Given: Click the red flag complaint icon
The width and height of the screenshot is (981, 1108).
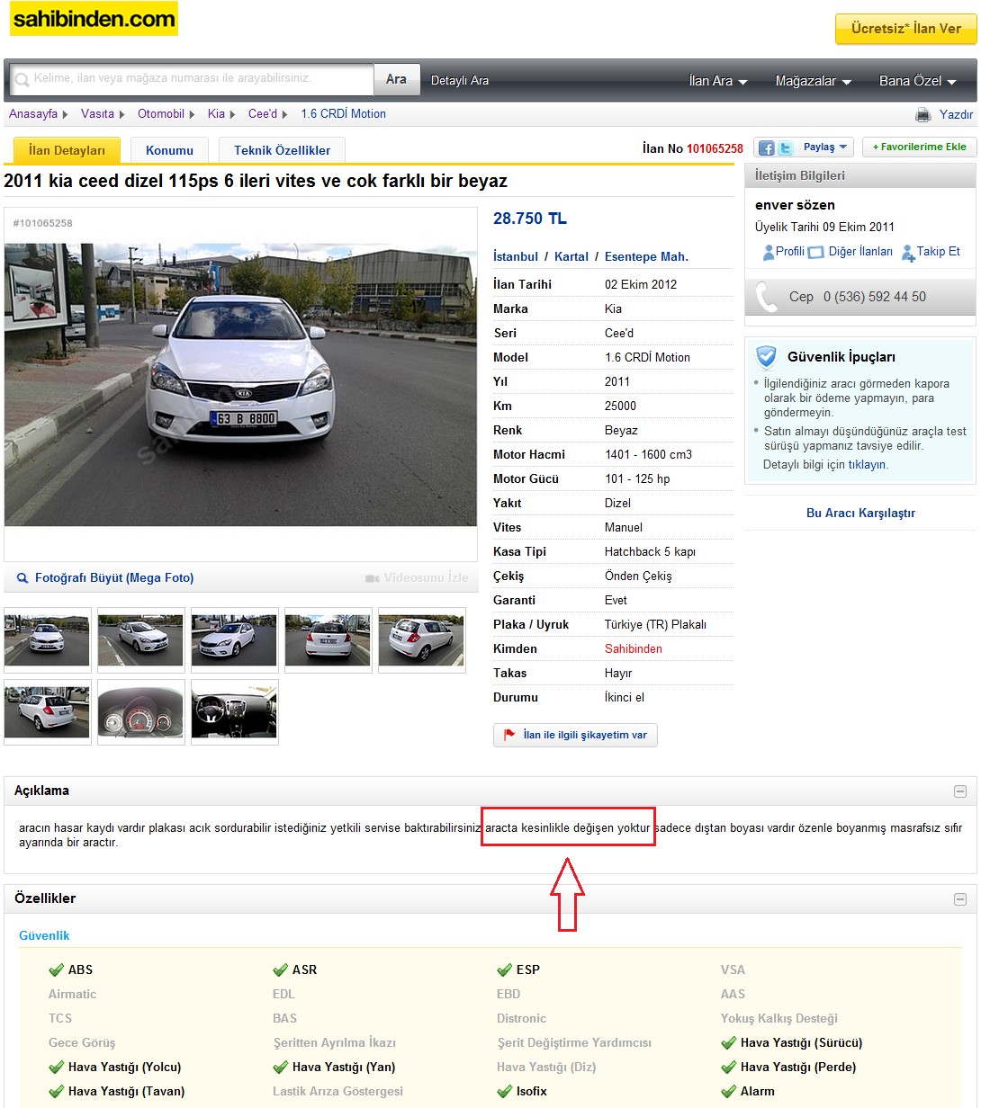Looking at the screenshot, I should pyautogui.click(x=509, y=735).
